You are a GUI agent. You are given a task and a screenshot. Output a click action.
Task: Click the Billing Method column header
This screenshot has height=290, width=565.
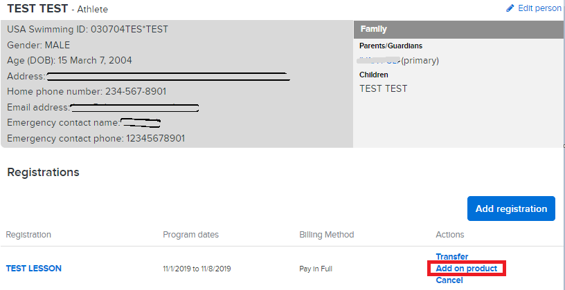[x=326, y=235]
